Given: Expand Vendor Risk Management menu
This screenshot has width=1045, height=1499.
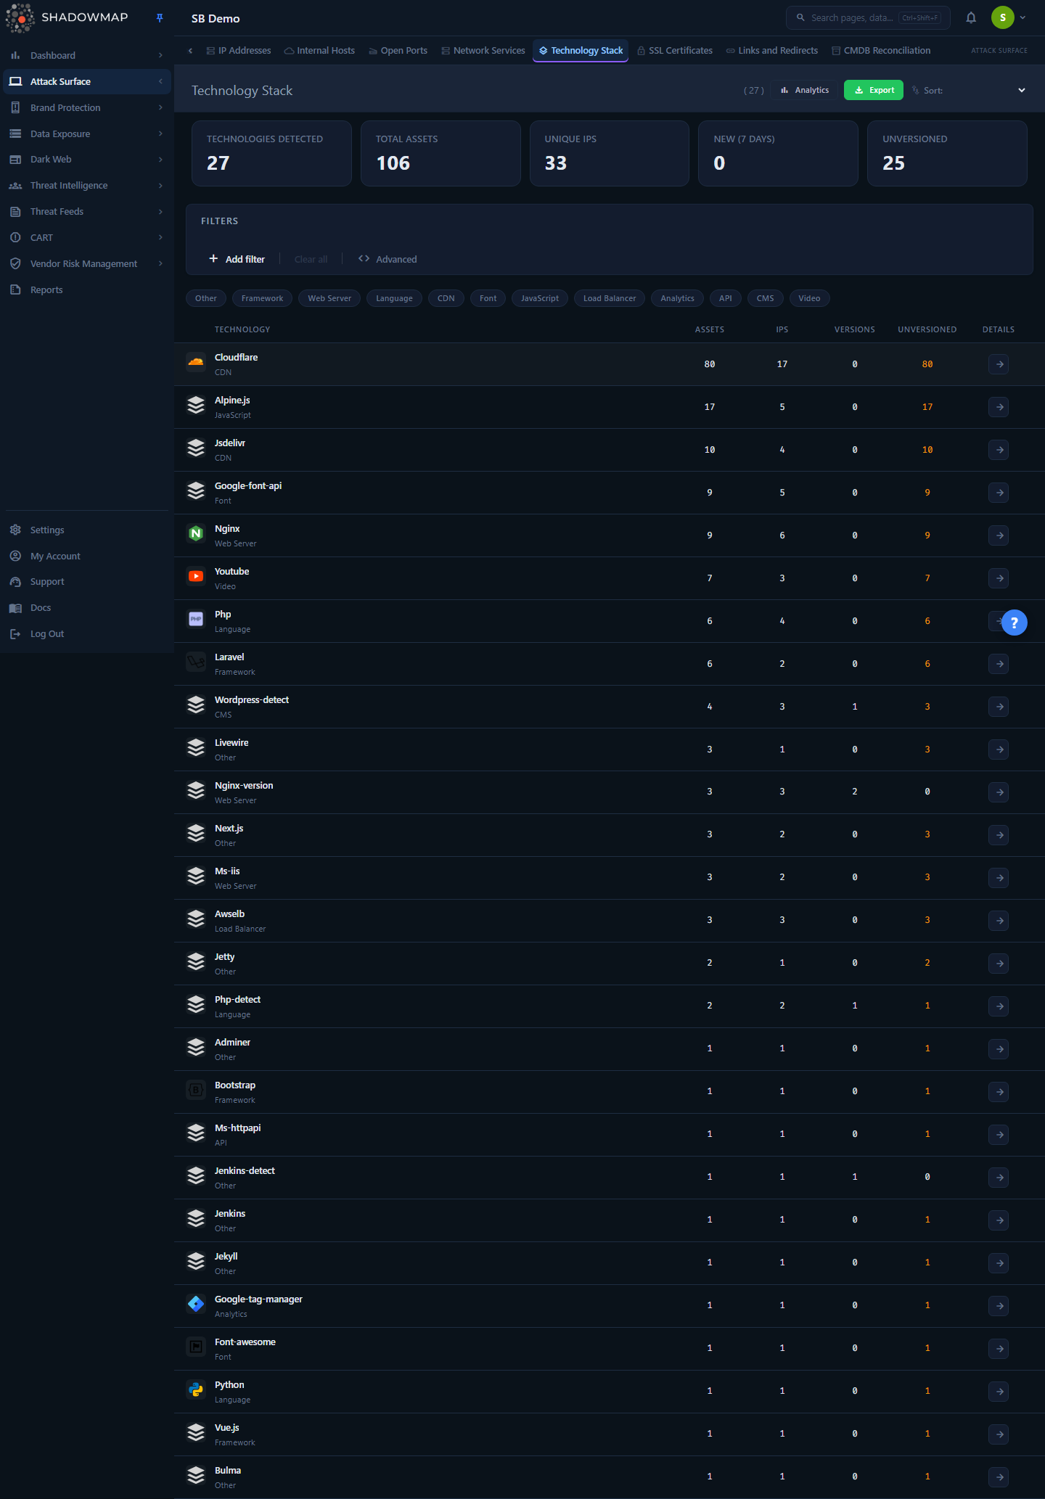Looking at the screenshot, I should [160, 263].
